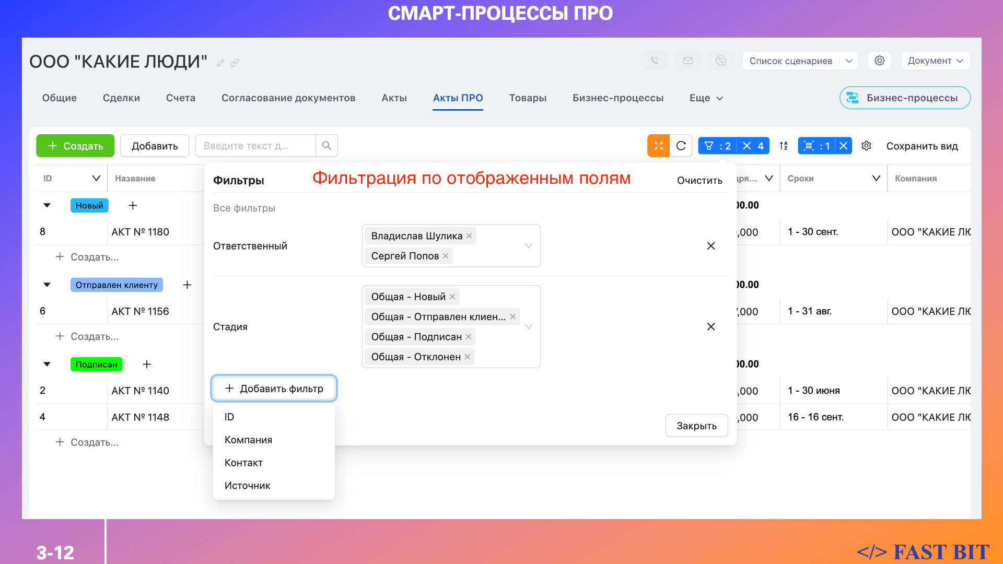Click the sort order icon

coord(783,146)
